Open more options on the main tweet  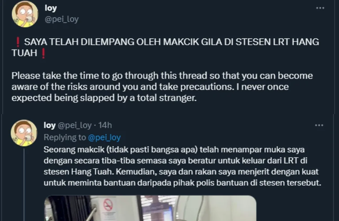pos(320,8)
